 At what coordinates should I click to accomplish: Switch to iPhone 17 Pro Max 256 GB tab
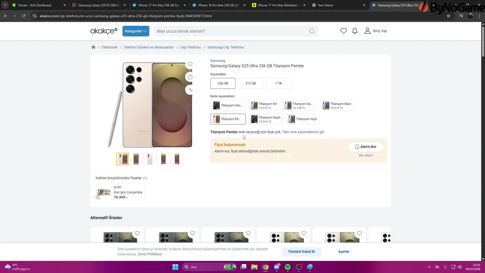point(159,5)
